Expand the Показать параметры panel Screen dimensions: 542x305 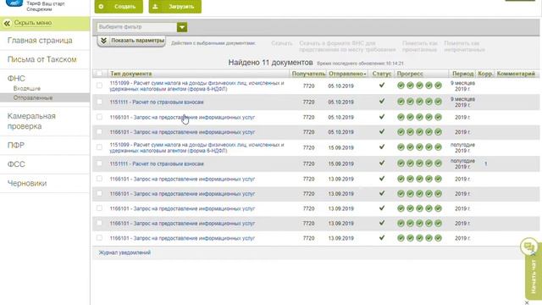click(131, 41)
